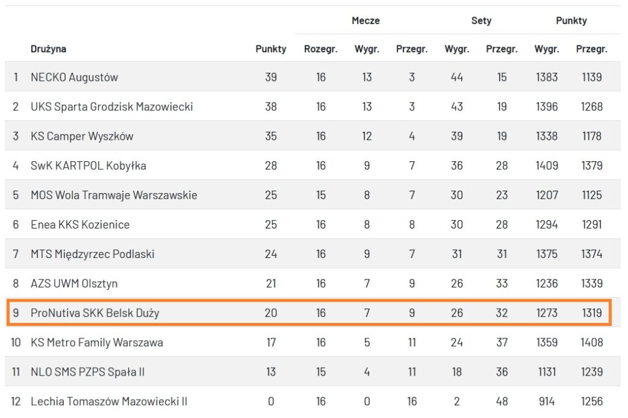Open KS Metro Family Warszawa team

(x=96, y=342)
